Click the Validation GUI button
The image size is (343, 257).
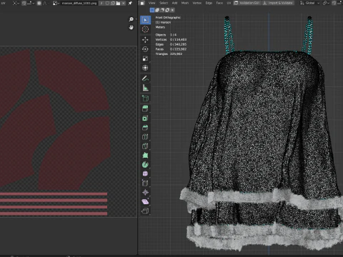247,3
